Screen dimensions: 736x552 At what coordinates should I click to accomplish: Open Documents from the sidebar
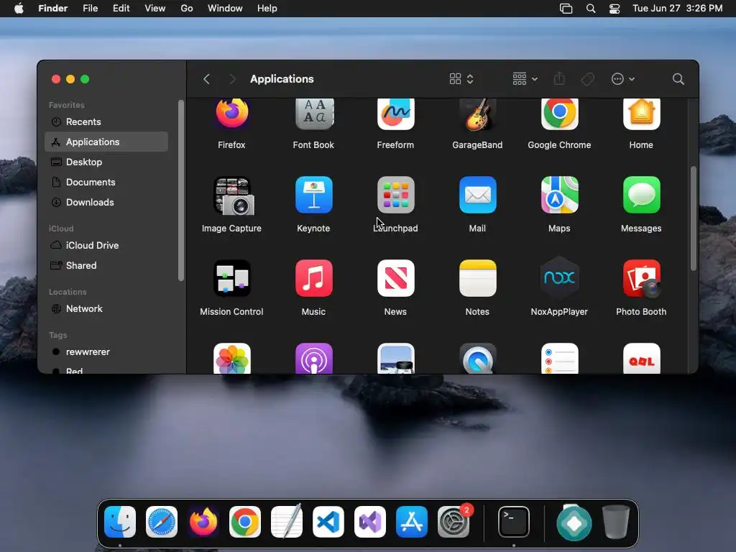tap(106, 182)
